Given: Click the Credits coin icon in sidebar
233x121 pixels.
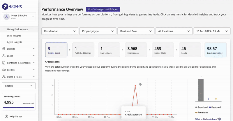Looking at the screenshot, I should [x=4, y=70].
